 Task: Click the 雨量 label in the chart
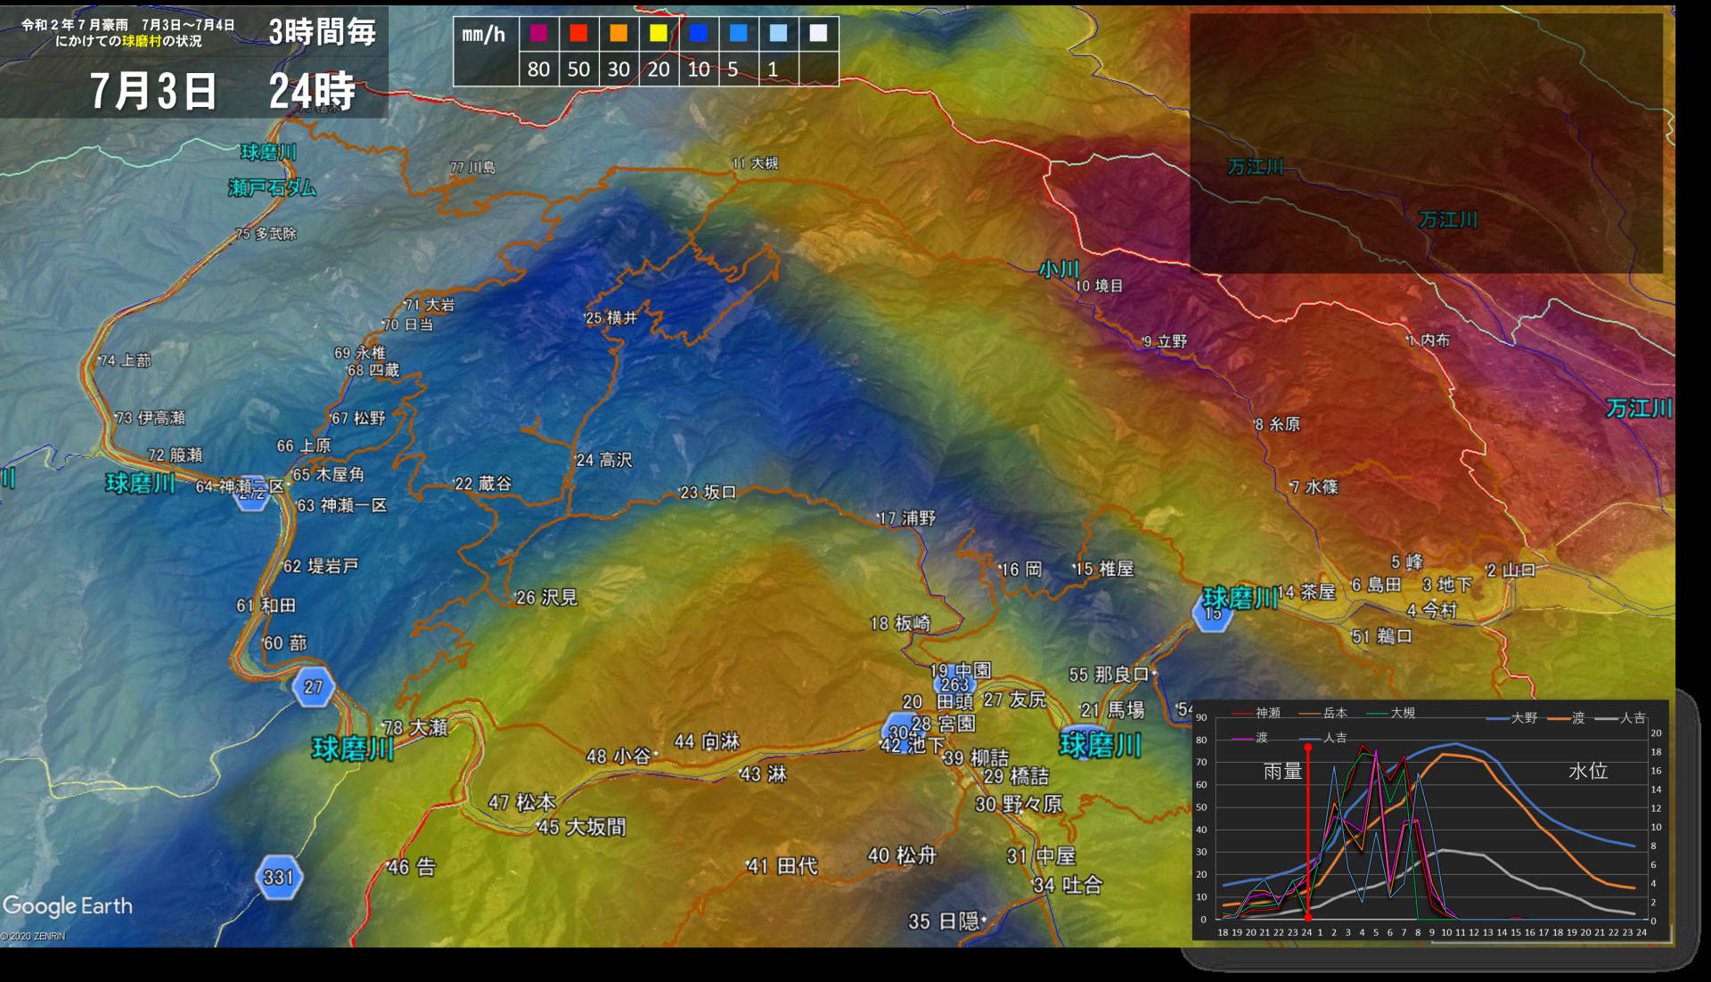(x=1282, y=771)
